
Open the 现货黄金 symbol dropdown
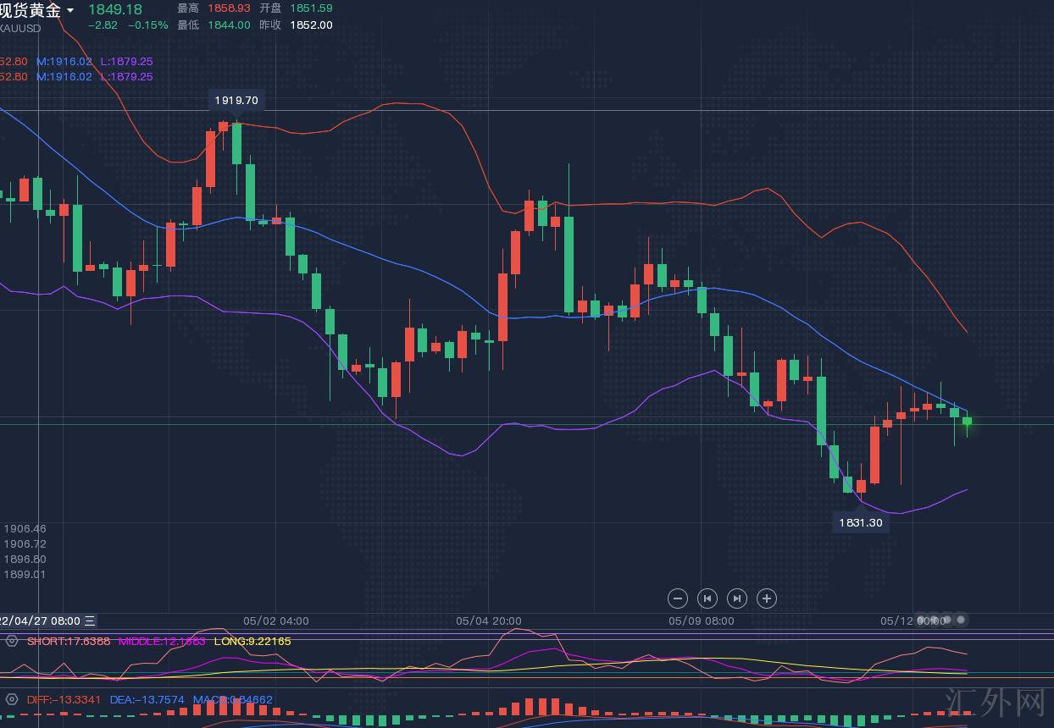tap(69, 10)
